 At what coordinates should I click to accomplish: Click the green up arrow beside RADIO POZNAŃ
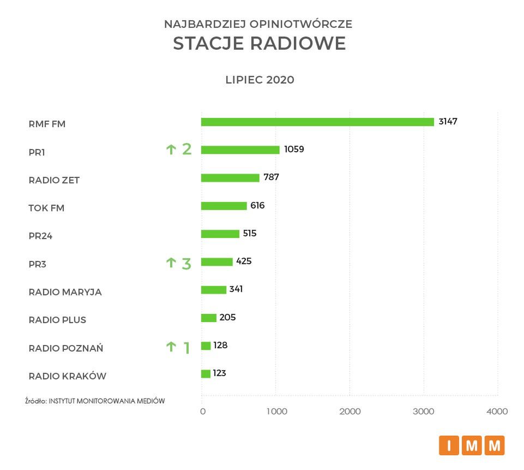click(171, 347)
